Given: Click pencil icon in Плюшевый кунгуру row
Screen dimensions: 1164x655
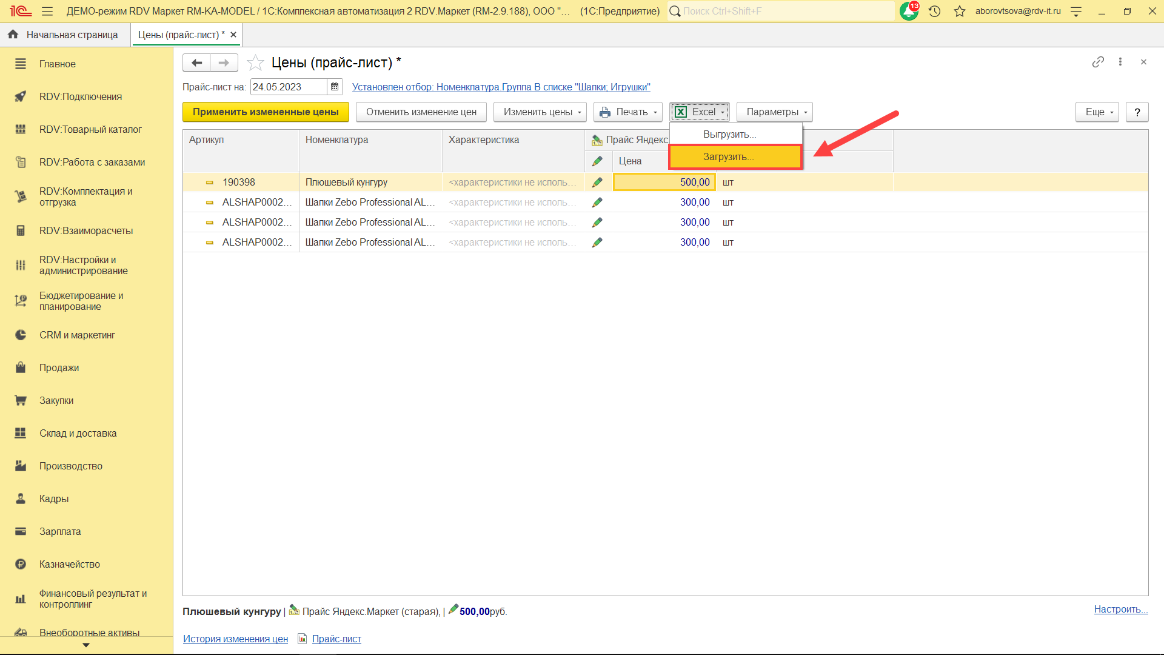Looking at the screenshot, I should point(597,182).
